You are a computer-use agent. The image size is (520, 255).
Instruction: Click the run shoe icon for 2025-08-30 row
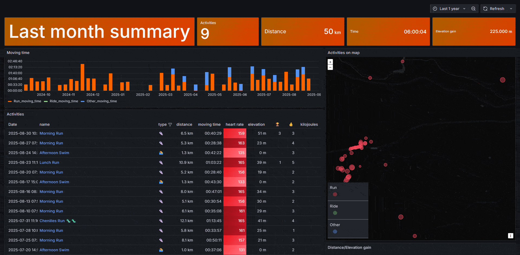[x=161, y=133]
